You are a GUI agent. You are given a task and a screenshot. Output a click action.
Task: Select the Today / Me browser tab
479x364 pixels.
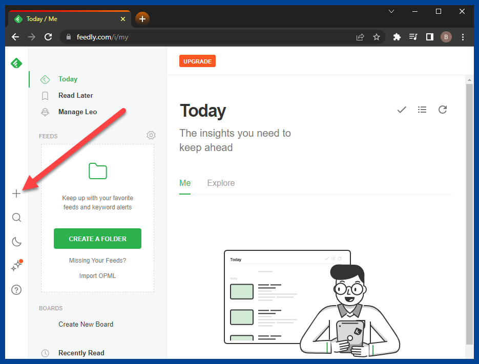[70, 19]
